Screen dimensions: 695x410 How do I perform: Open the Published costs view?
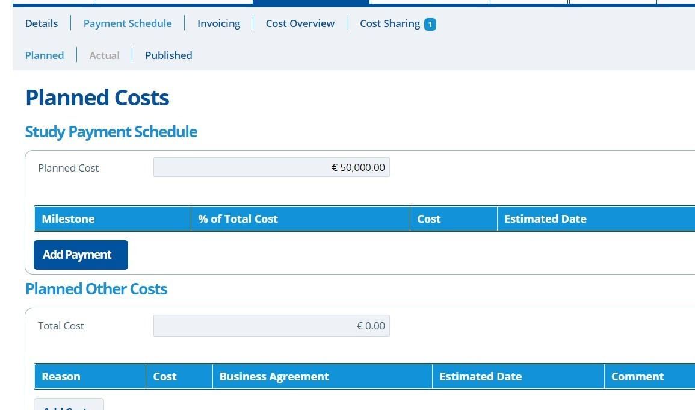(x=168, y=55)
